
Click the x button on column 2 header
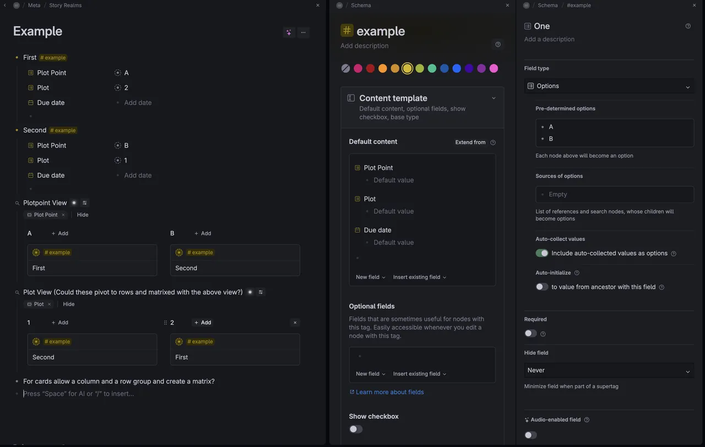(x=295, y=323)
